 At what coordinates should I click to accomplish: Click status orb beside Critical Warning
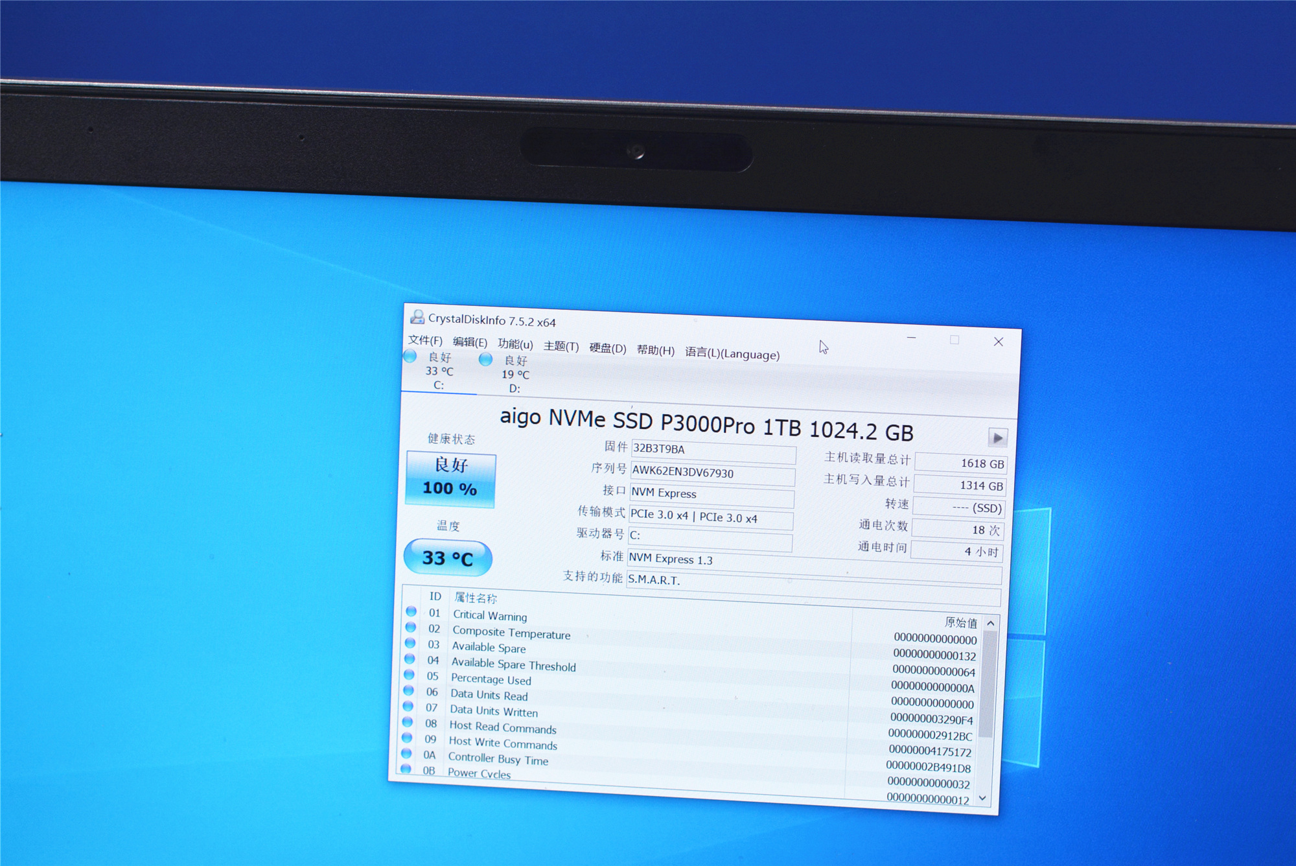coord(411,611)
